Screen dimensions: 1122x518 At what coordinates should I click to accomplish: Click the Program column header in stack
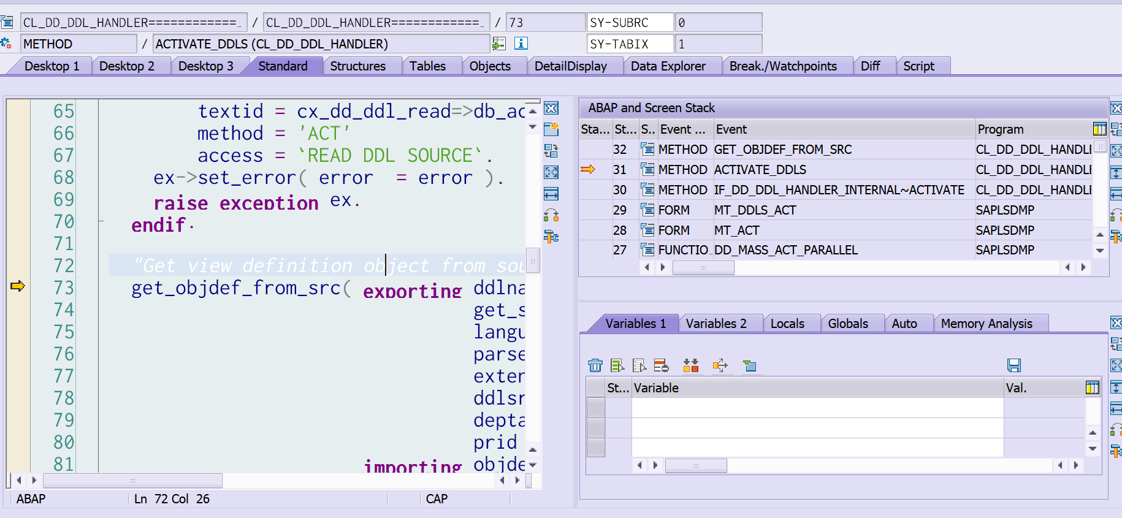click(1033, 129)
